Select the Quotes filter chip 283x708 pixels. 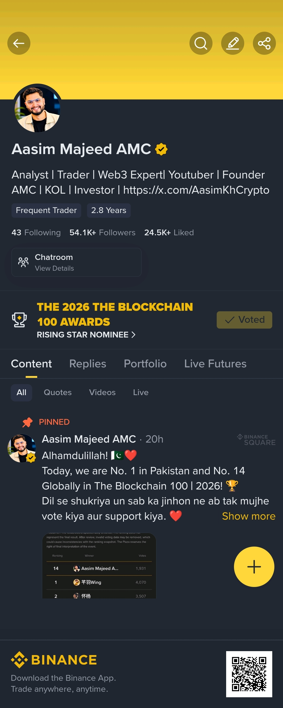(x=58, y=392)
